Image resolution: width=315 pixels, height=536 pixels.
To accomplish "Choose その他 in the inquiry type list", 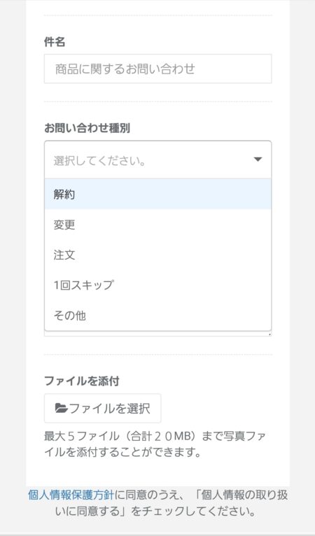I will 157,315.
